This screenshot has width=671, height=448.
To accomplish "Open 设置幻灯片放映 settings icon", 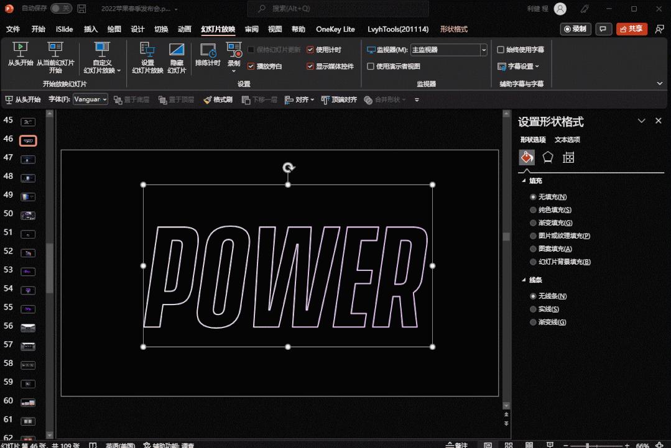I will [x=147, y=50].
